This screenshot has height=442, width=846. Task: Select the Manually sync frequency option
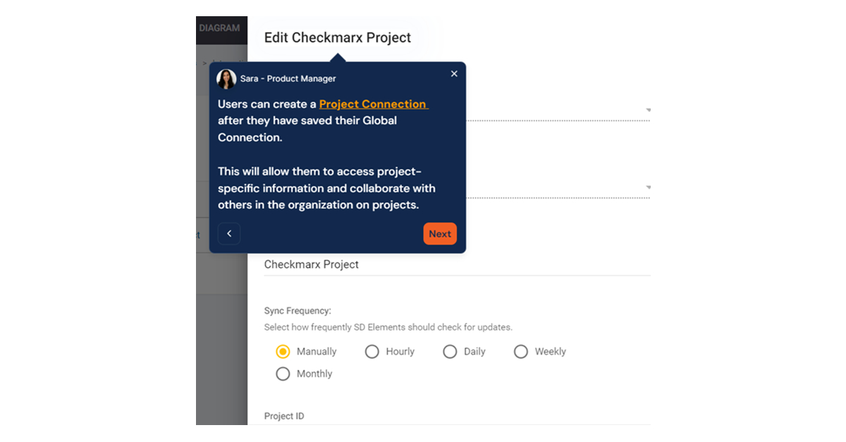(x=284, y=351)
